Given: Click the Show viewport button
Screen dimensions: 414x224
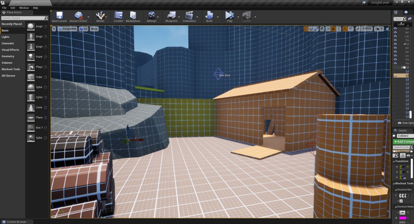Looking at the screenshot, I should pos(94,29).
